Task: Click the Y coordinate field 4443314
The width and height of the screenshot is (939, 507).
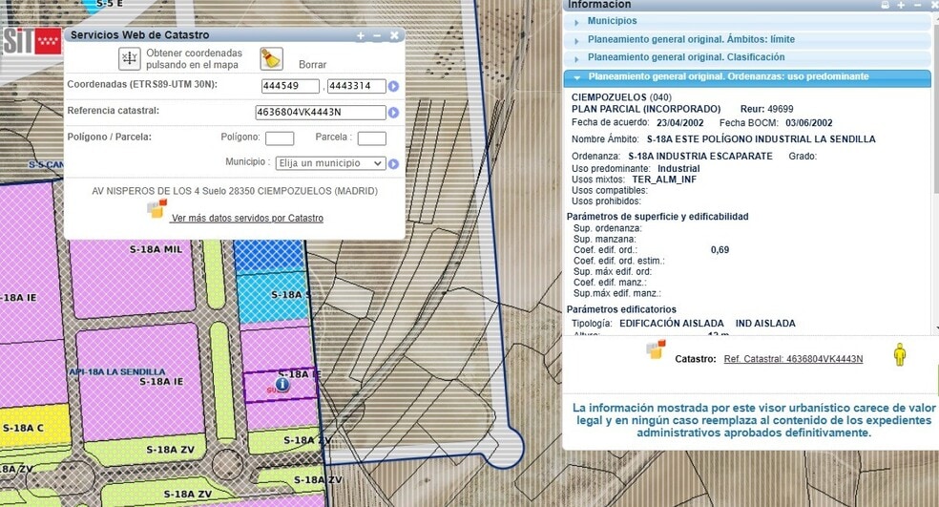Action: [x=356, y=86]
